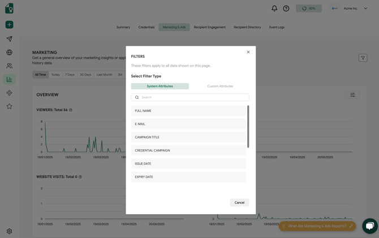Open the recipients people icon
Viewport: 379px width, 238px height.
point(9,66)
